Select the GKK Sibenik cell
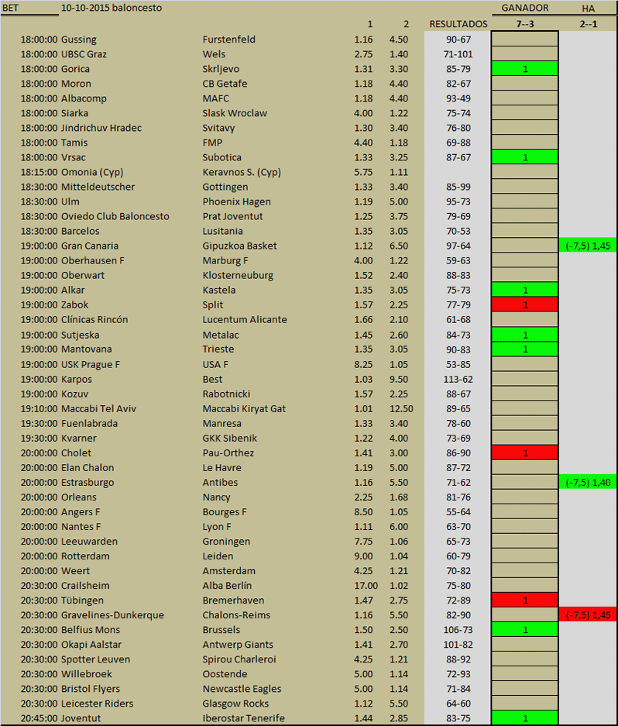The height and width of the screenshot is (726, 618). pos(229,438)
